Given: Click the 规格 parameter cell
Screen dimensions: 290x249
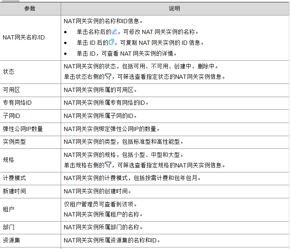Looking at the screenshot, I should [30, 160].
